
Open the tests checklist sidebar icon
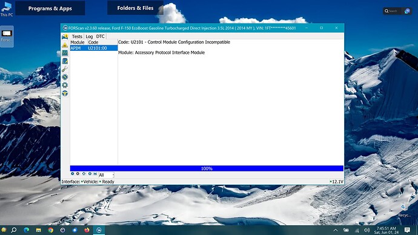point(65,61)
